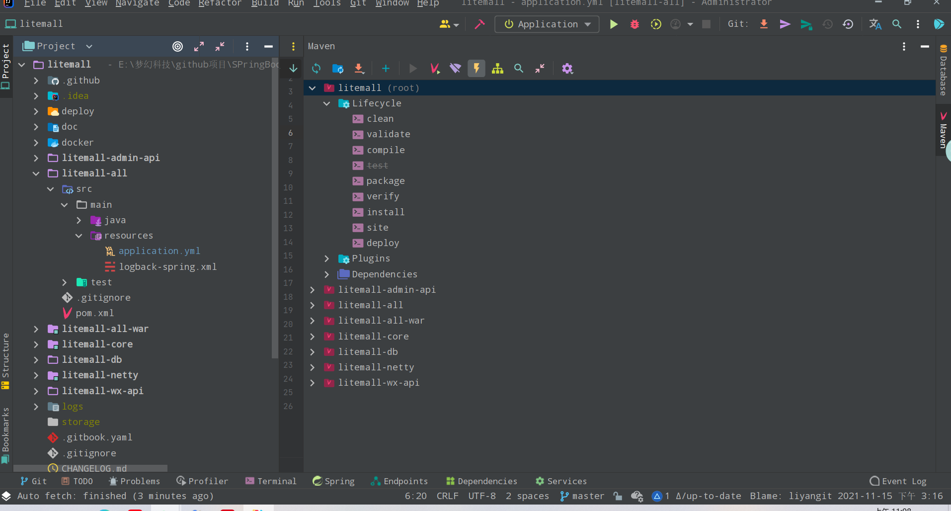Collapse Maven Lifecycle node
The height and width of the screenshot is (511, 951).
click(x=326, y=103)
